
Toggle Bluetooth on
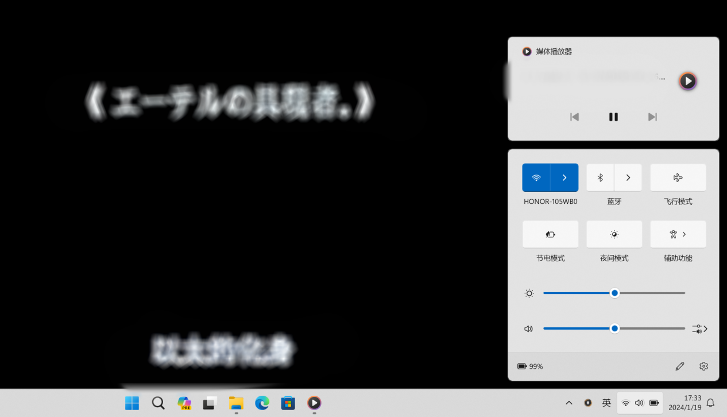[x=600, y=177]
